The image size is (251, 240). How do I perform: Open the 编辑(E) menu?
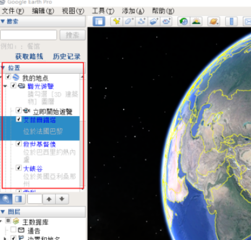pos(43,11)
